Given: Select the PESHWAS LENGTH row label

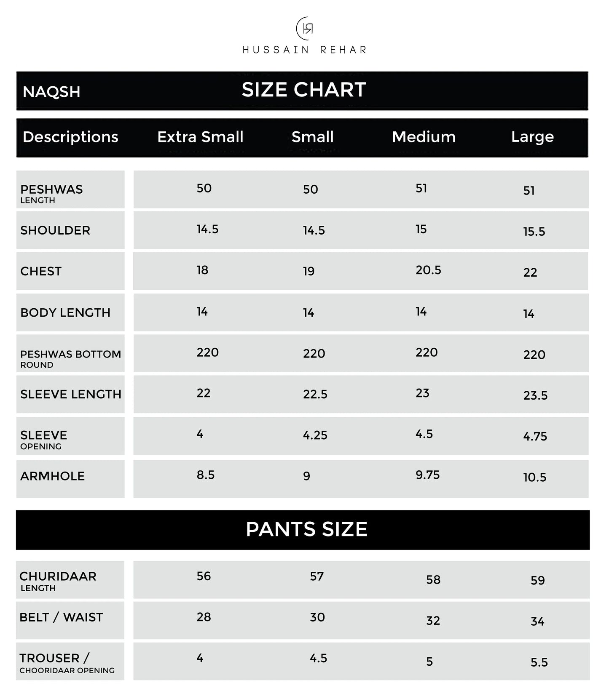Looking at the screenshot, I should 51,193.
